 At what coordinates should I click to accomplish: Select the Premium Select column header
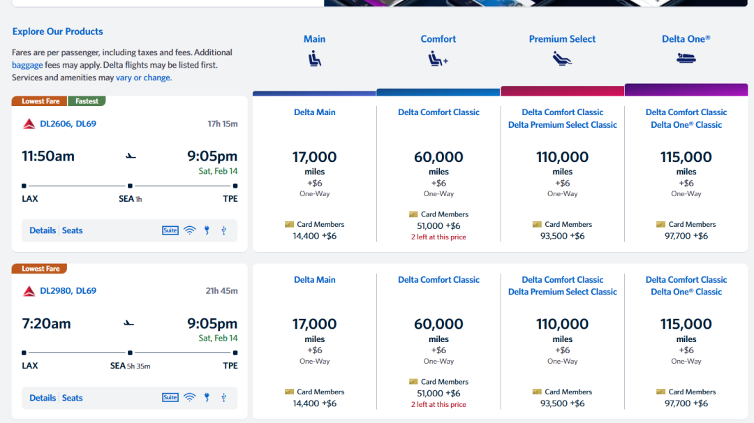[x=562, y=39]
